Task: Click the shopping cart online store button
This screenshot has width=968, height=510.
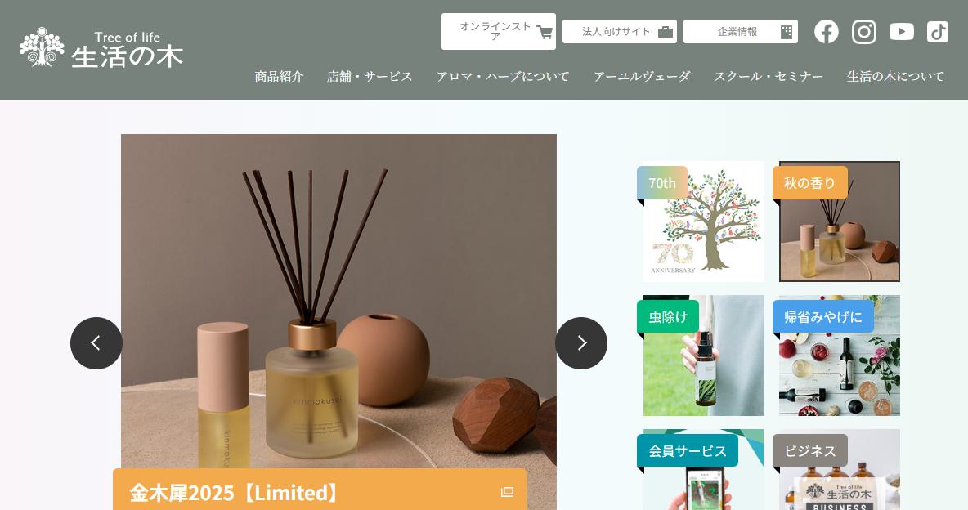Action: [x=498, y=32]
